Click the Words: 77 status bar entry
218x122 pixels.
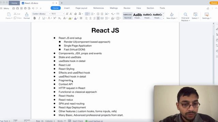point(62,121)
